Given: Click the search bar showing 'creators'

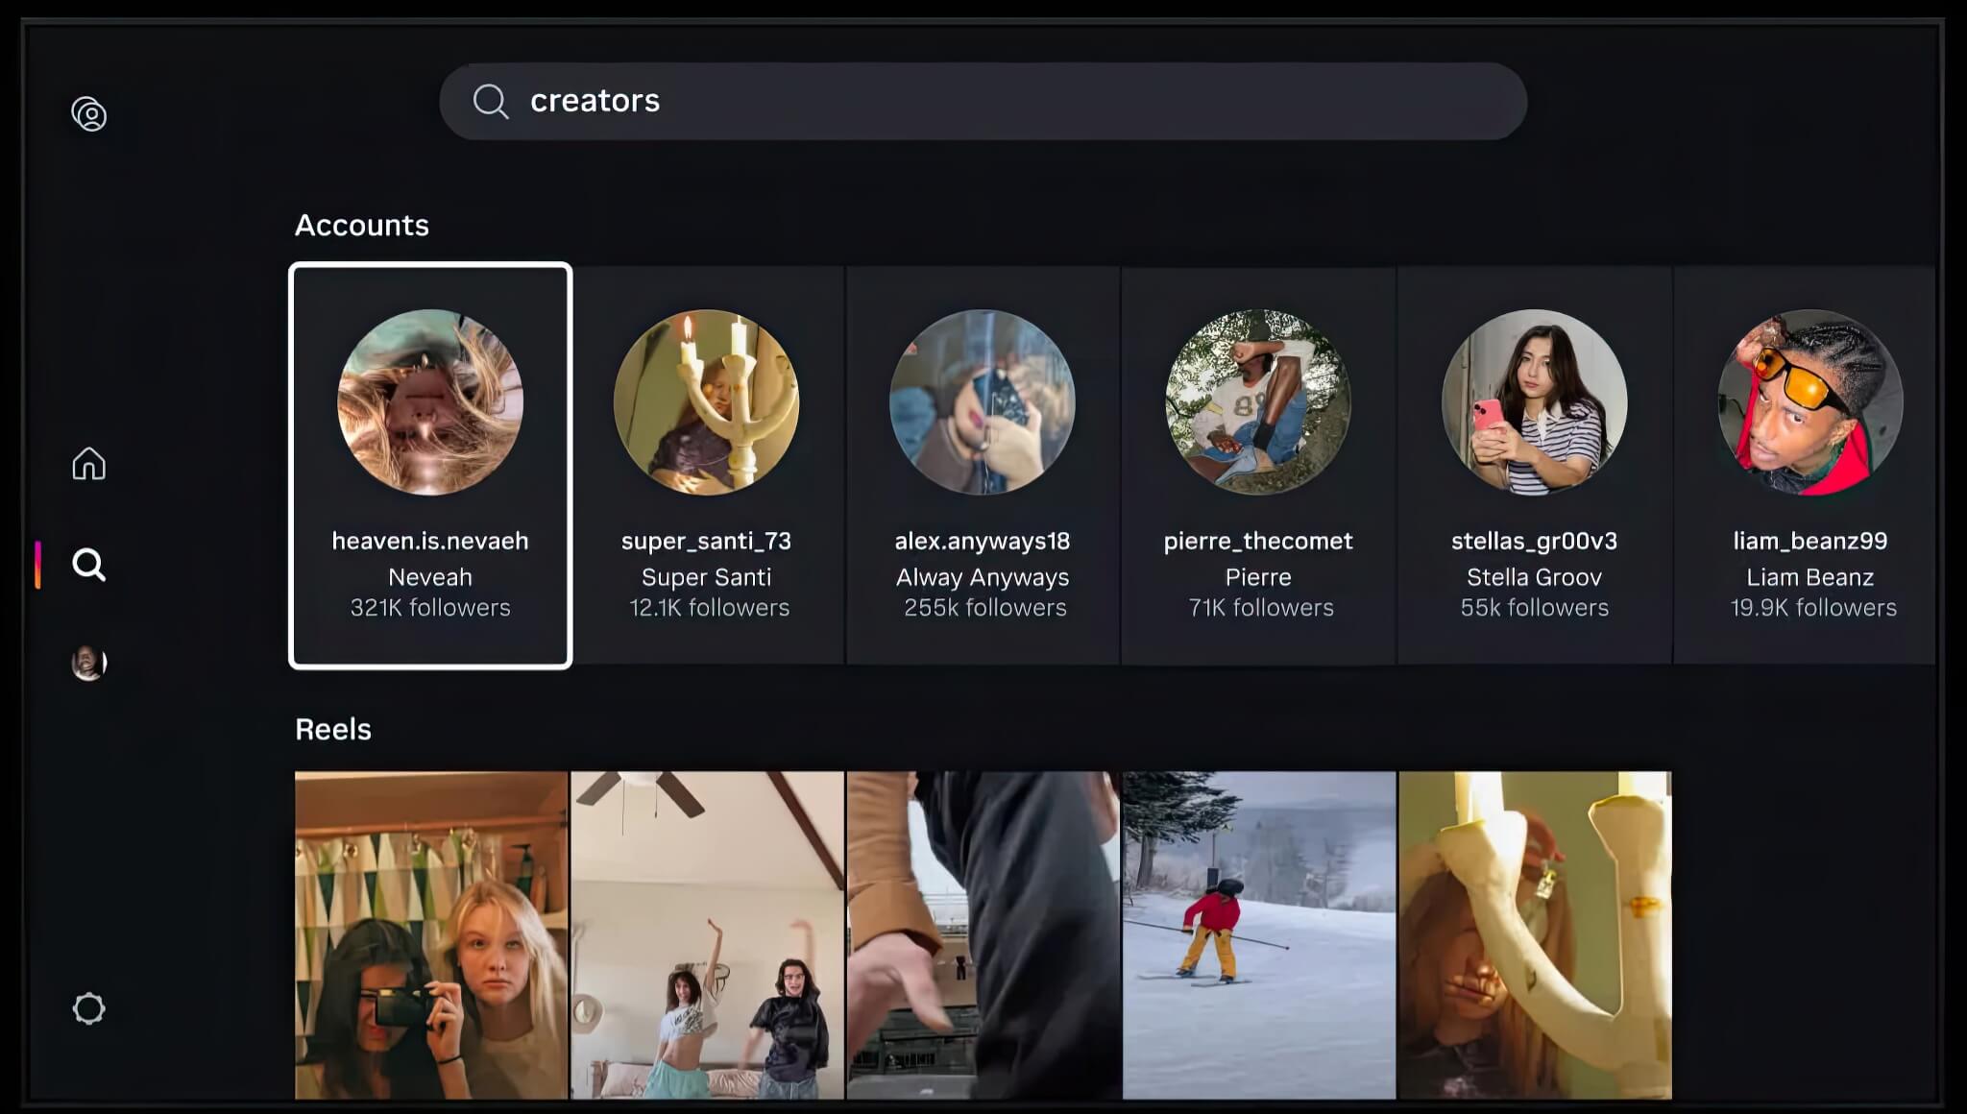Looking at the screenshot, I should click(x=983, y=101).
